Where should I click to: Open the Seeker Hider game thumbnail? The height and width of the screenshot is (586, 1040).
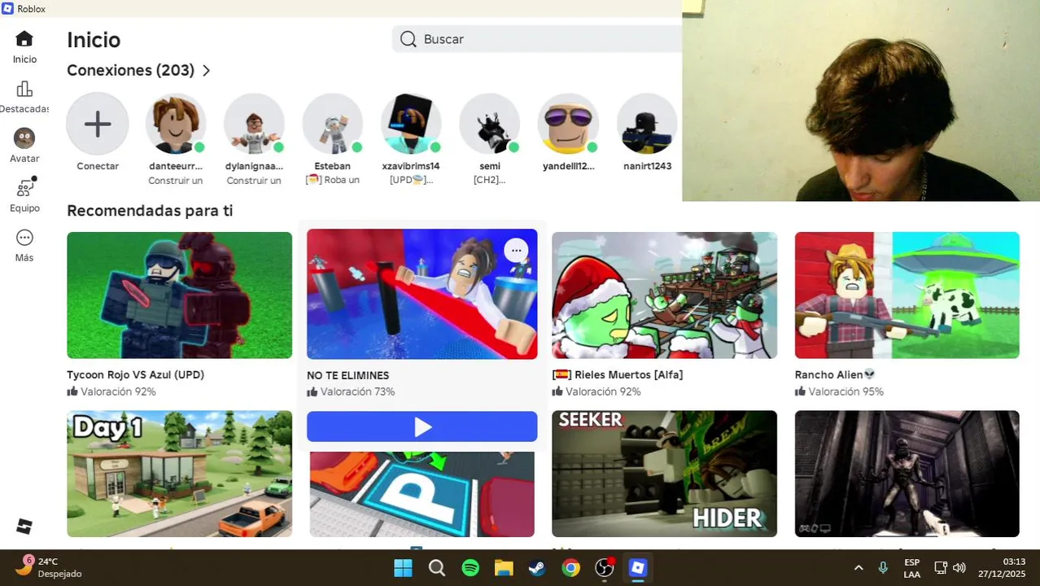pyautogui.click(x=664, y=474)
